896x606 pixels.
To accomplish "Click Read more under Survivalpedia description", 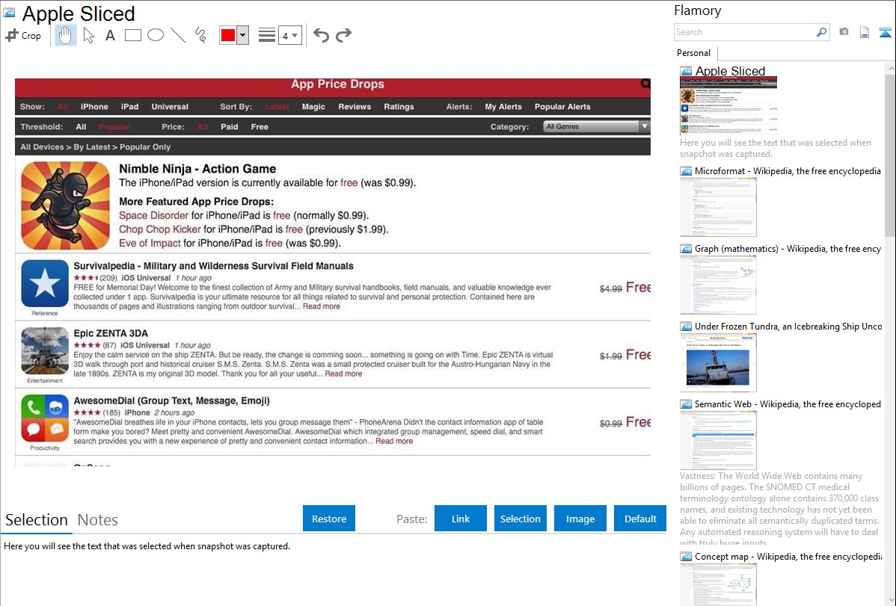I will (321, 306).
